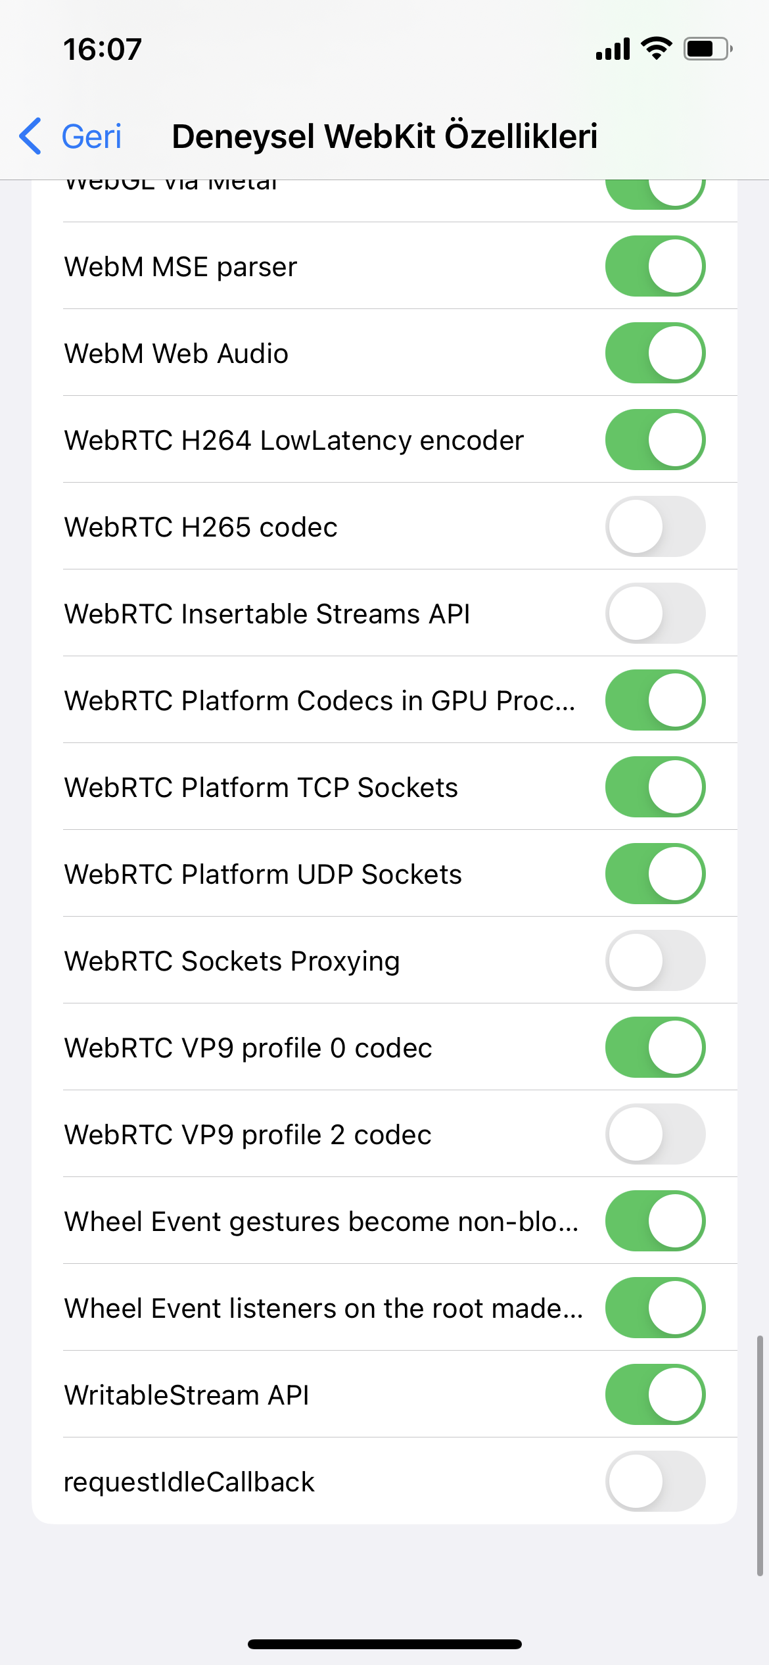Switch off WebRTC Platform UDP Sockets

655,874
